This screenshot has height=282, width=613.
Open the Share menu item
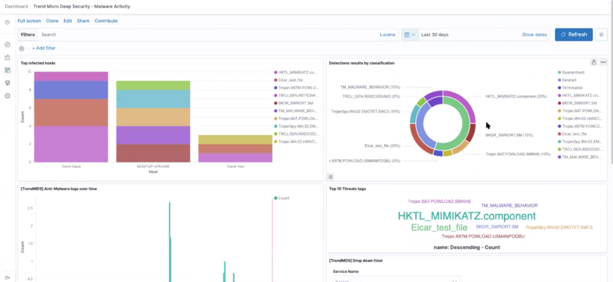click(83, 21)
